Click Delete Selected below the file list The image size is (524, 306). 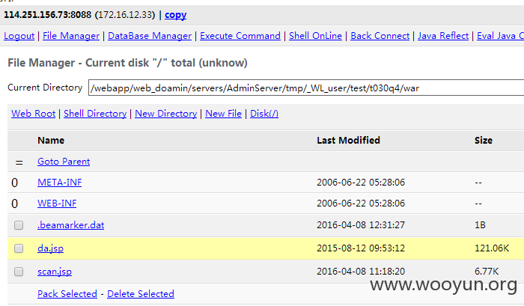[141, 293]
